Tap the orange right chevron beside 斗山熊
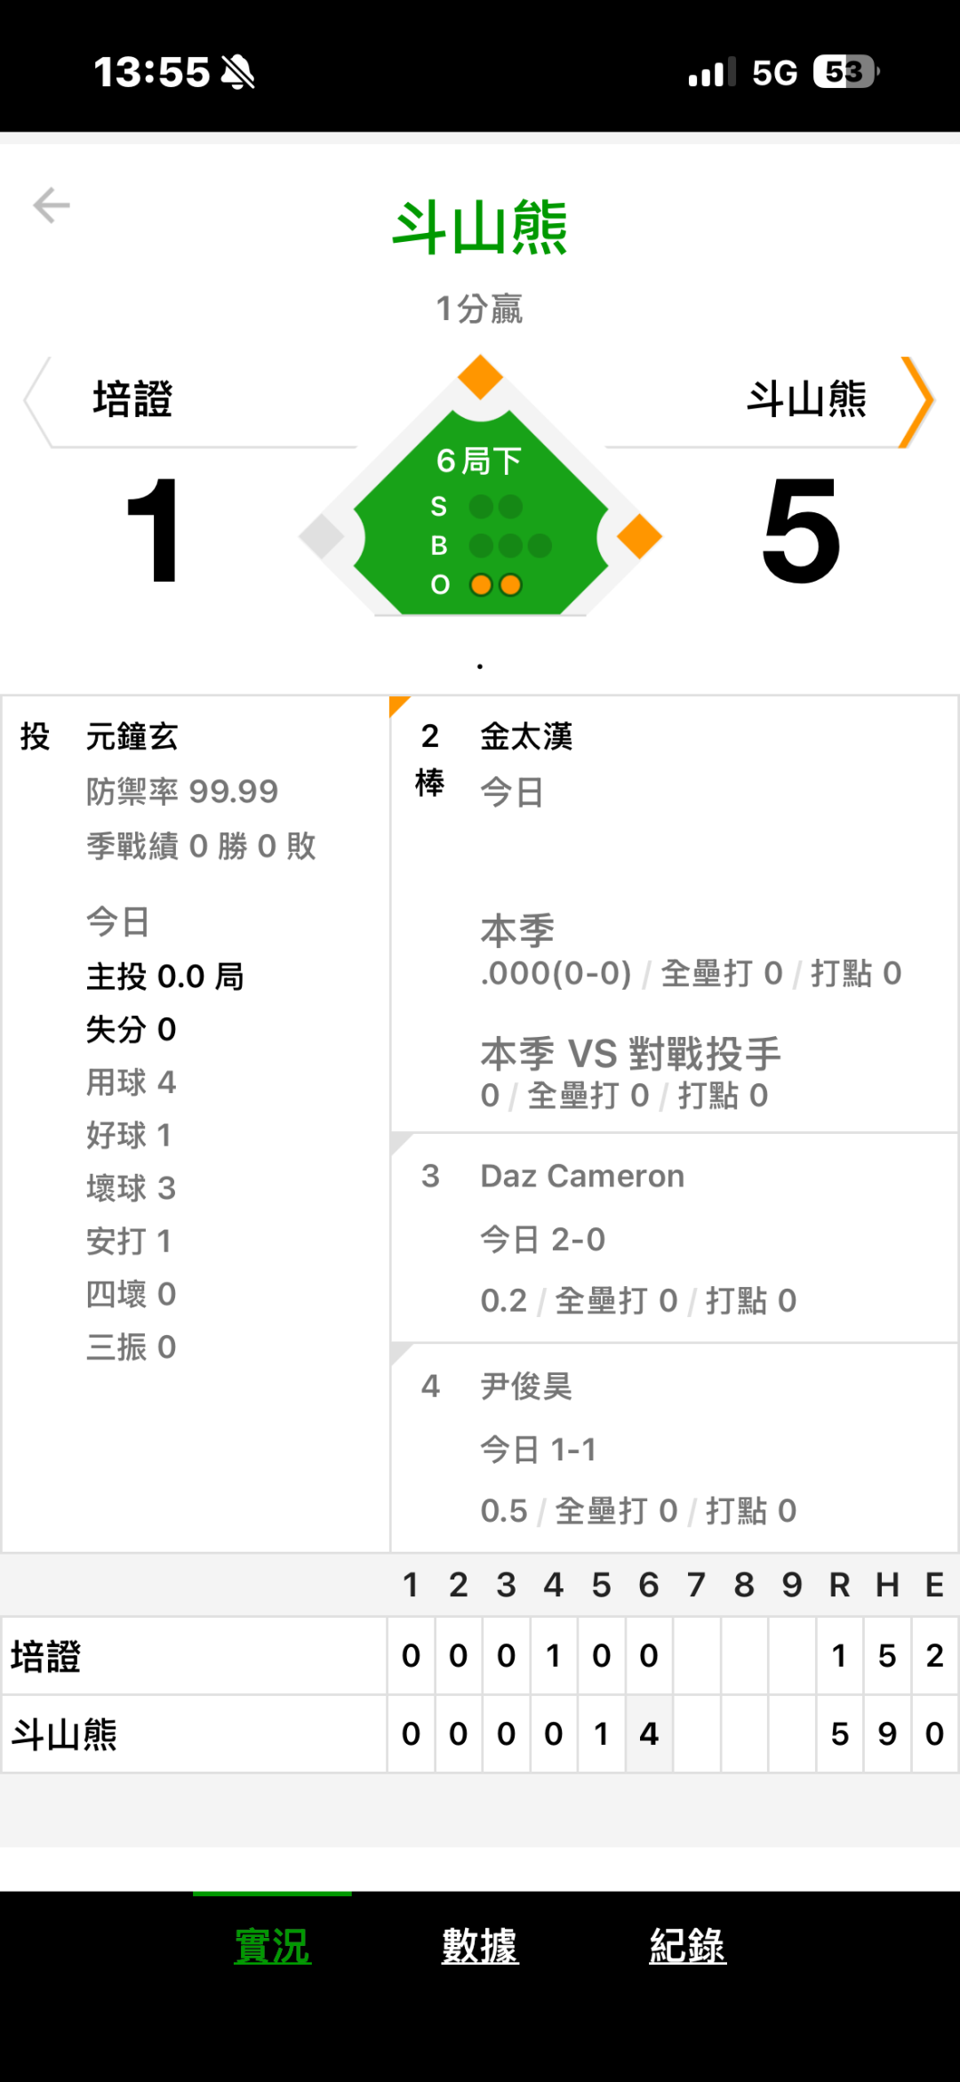The width and height of the screenshot is (960, 2082). (x=917, y=401)
